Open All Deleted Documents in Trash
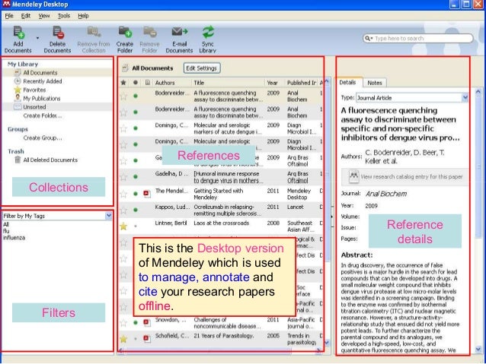This screenshot has height=364, width=486. (x=50, y=160)
